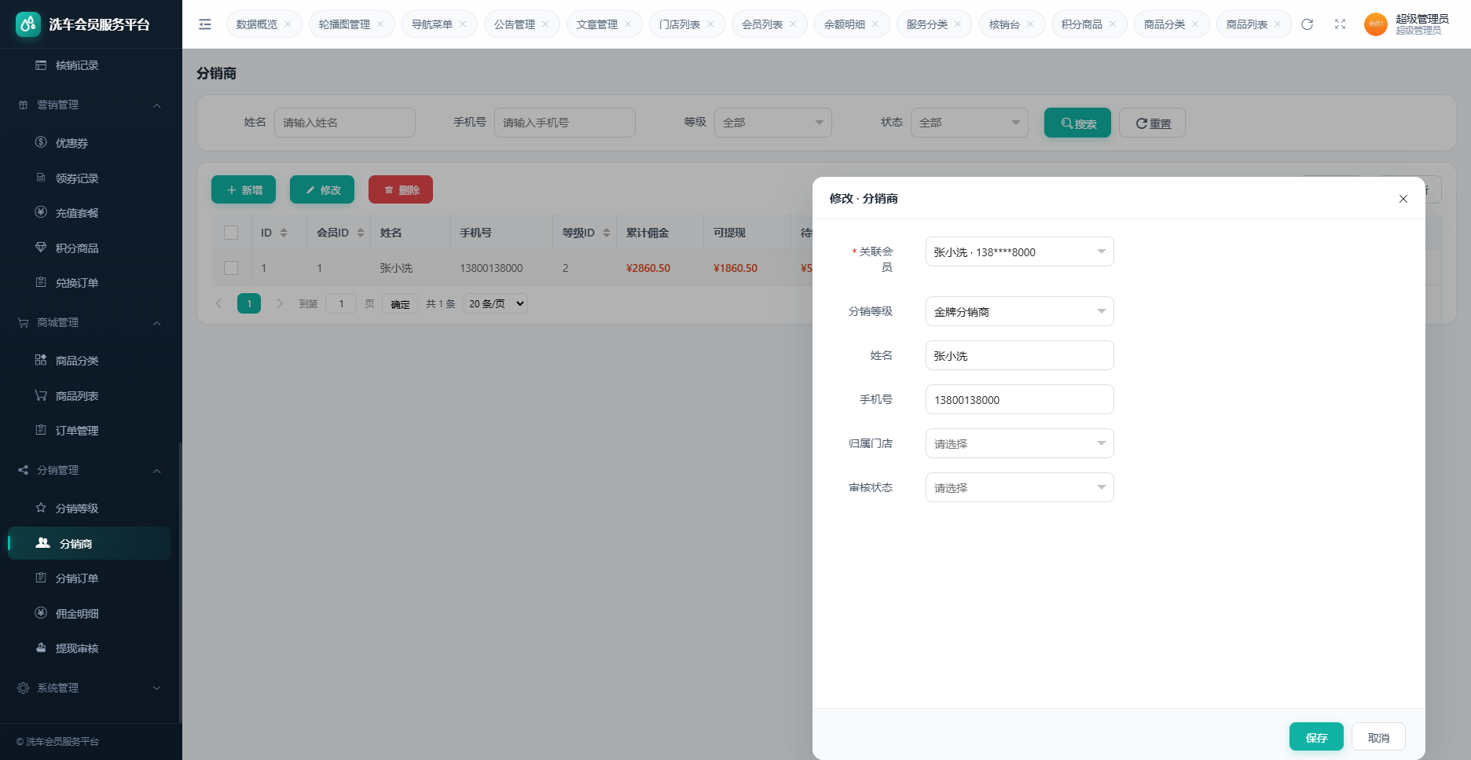Sort table by 等级ID column

[x=607, y=233]
